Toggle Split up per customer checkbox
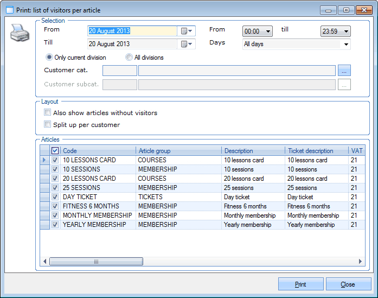378x298 pixels. coord(47,125)
